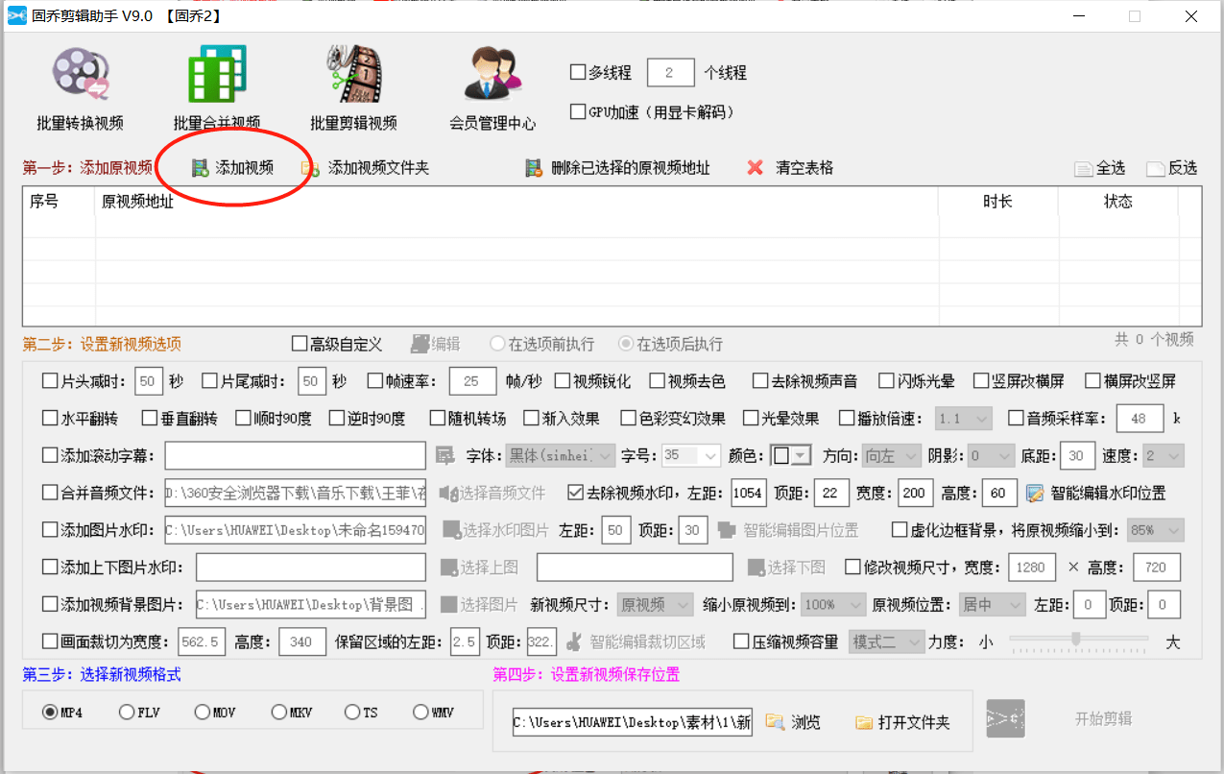Viewport: 1224px width, 774px height.
Task: Click 智能编辑水印位置 icon
Action: (1034, 494)
